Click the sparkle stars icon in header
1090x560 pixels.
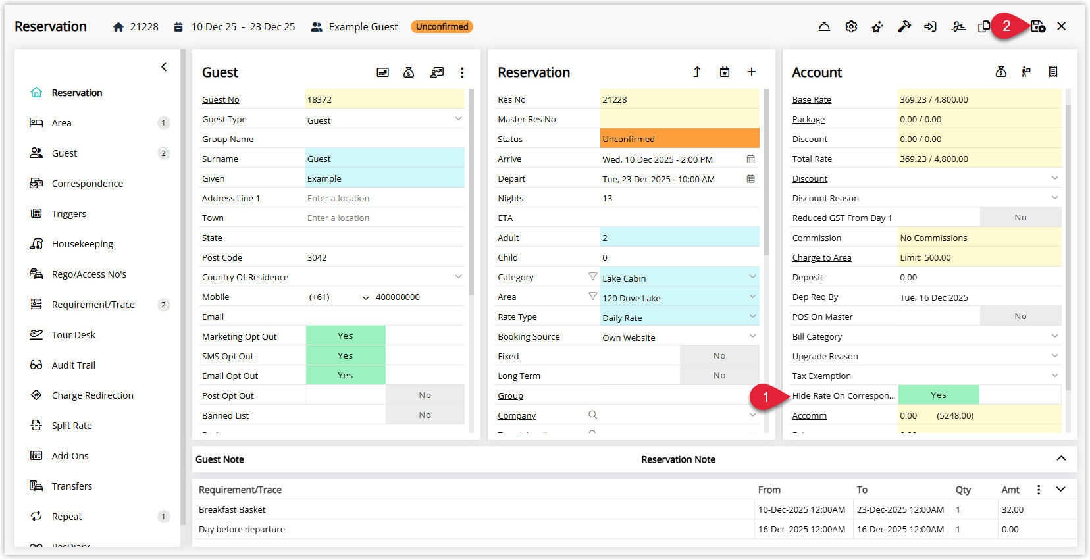click(x=877, y=27)
